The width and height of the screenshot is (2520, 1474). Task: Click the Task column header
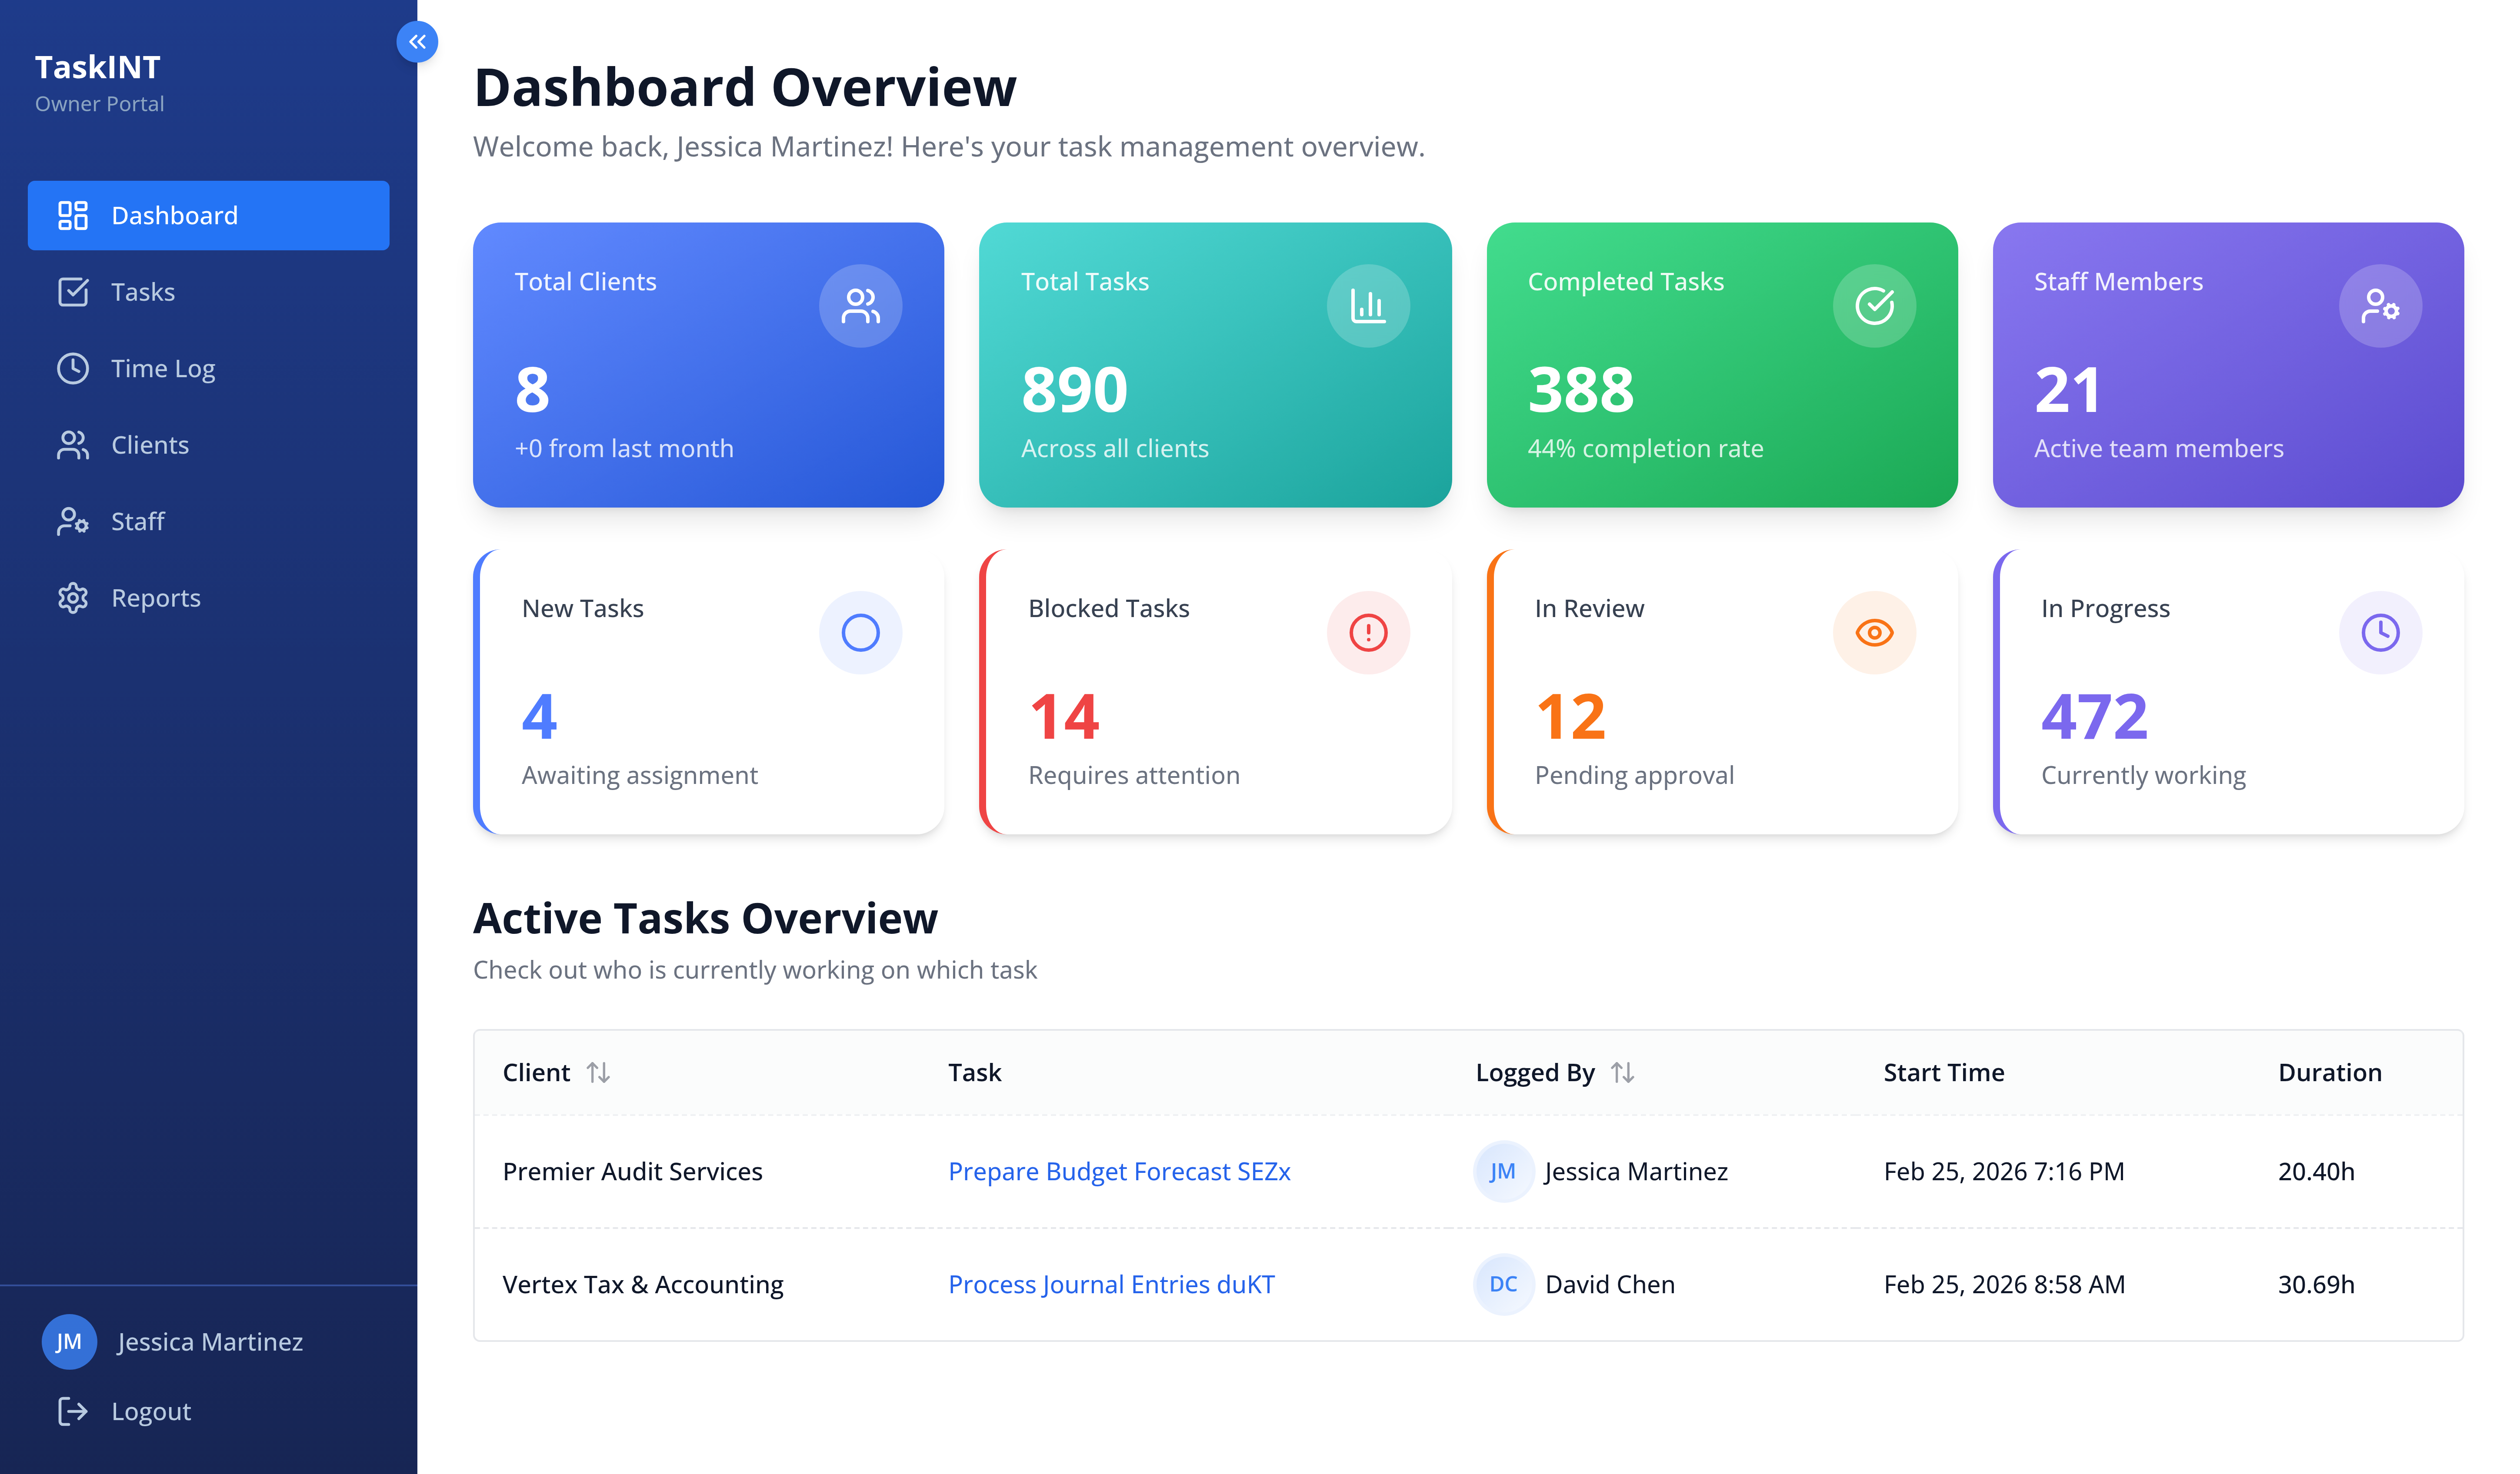(974, 1072)
